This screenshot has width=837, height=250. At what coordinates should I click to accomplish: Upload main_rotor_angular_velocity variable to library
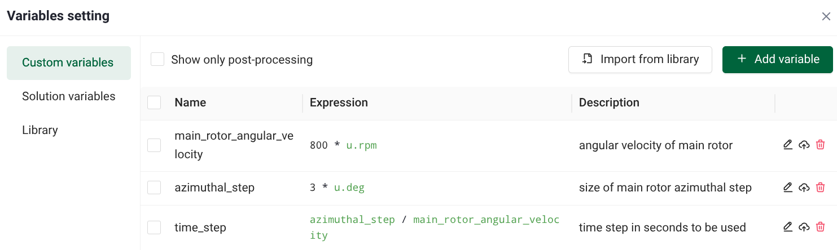pos(804,145)
